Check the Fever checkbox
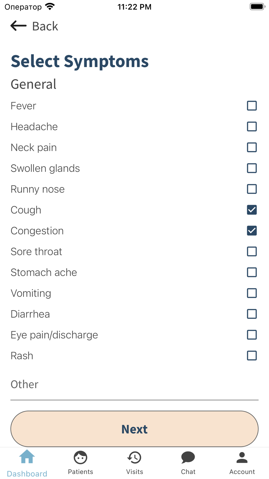 pos(252,106)
